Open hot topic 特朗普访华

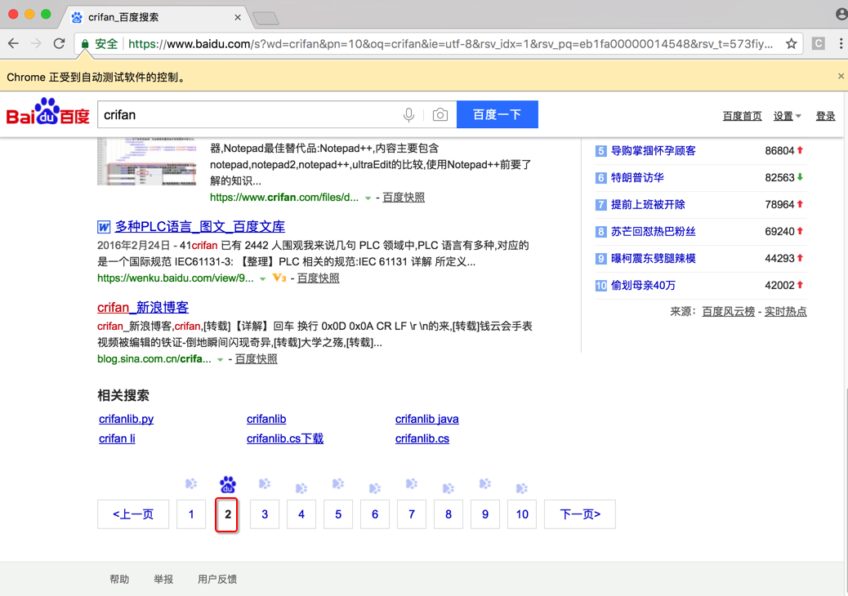(637, 178)
